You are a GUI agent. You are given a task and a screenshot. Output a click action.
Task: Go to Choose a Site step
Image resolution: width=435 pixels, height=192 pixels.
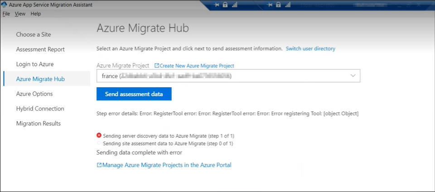click(34, 34)
